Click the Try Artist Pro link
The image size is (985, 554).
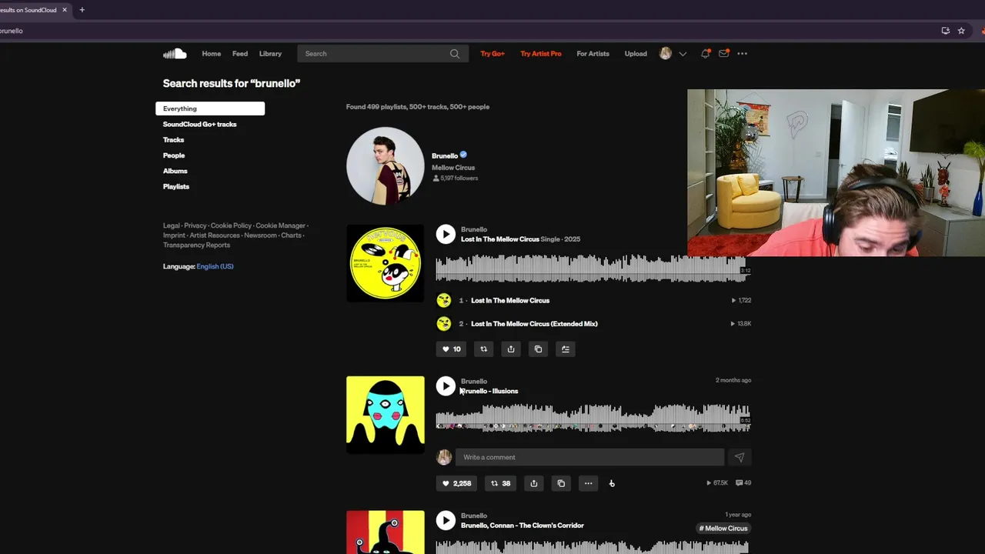tap(541, 54)
